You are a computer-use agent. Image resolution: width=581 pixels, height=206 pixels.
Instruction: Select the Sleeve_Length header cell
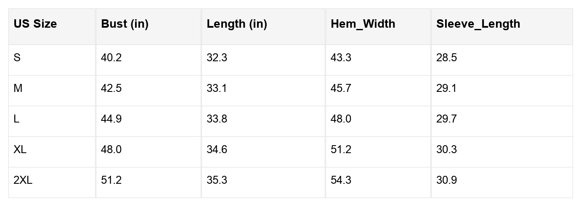(478, 24)
